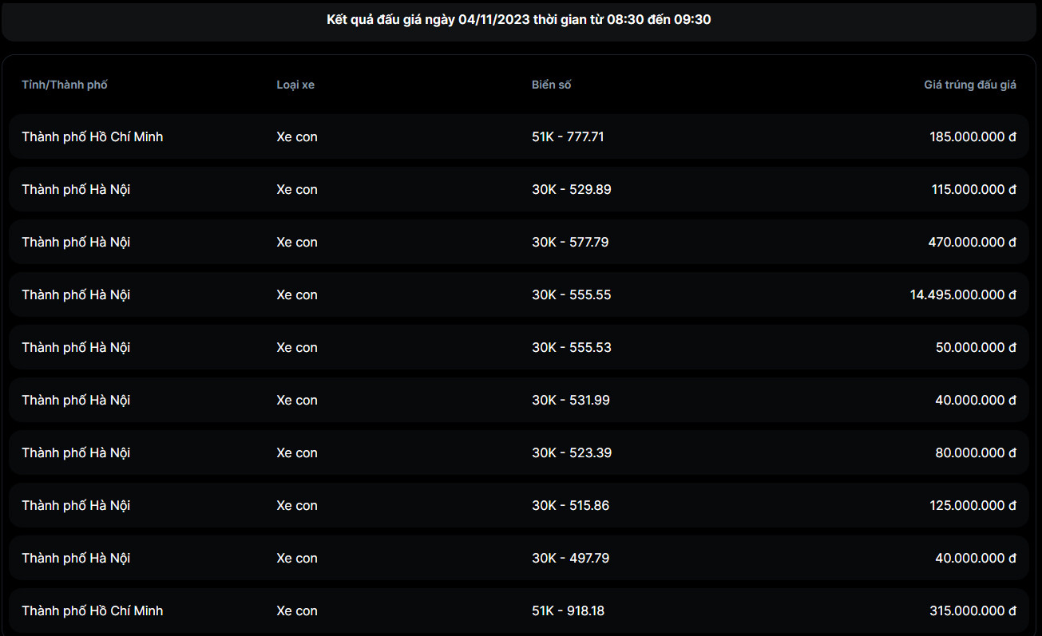
Task: Click the Biển số column header
Action: coord(552,85)
